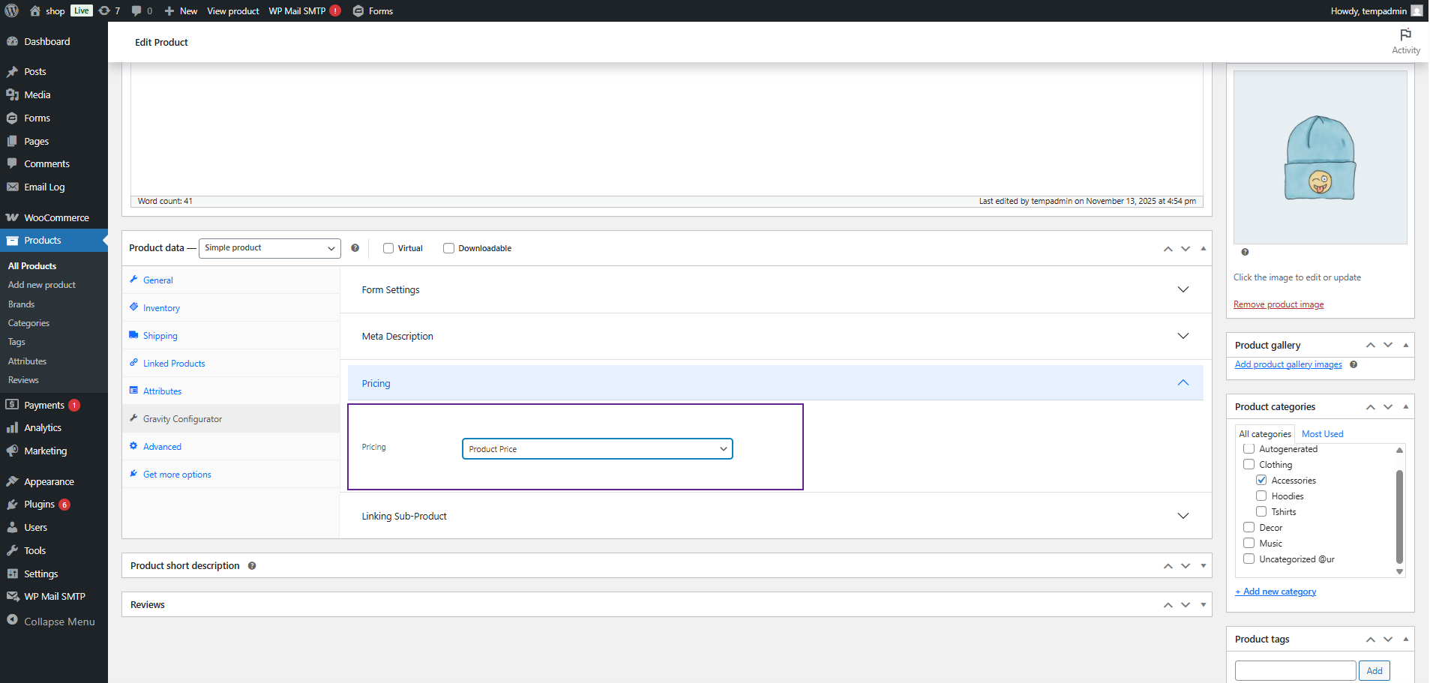Open the Most Used categories tab
This screenshot has width=1430, height=683.
[1322, 434]
